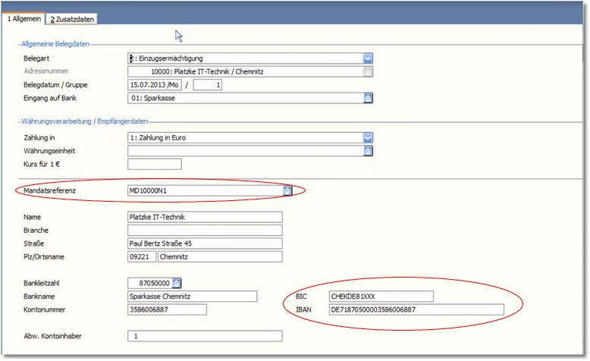Click the Adressnummer lookup icon
This screenshot has width=590, height=361.
click(x=368, y=71)
